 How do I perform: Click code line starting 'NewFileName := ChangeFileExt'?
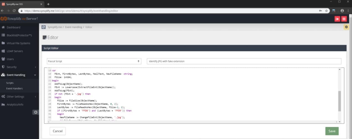(x=92, y=117)
